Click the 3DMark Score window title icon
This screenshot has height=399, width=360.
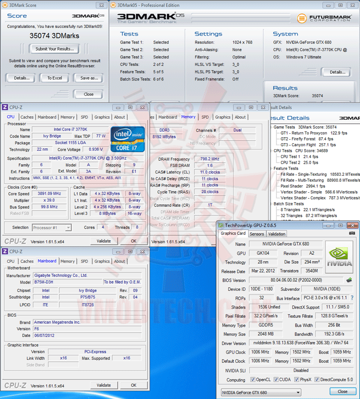pos(5,5)
